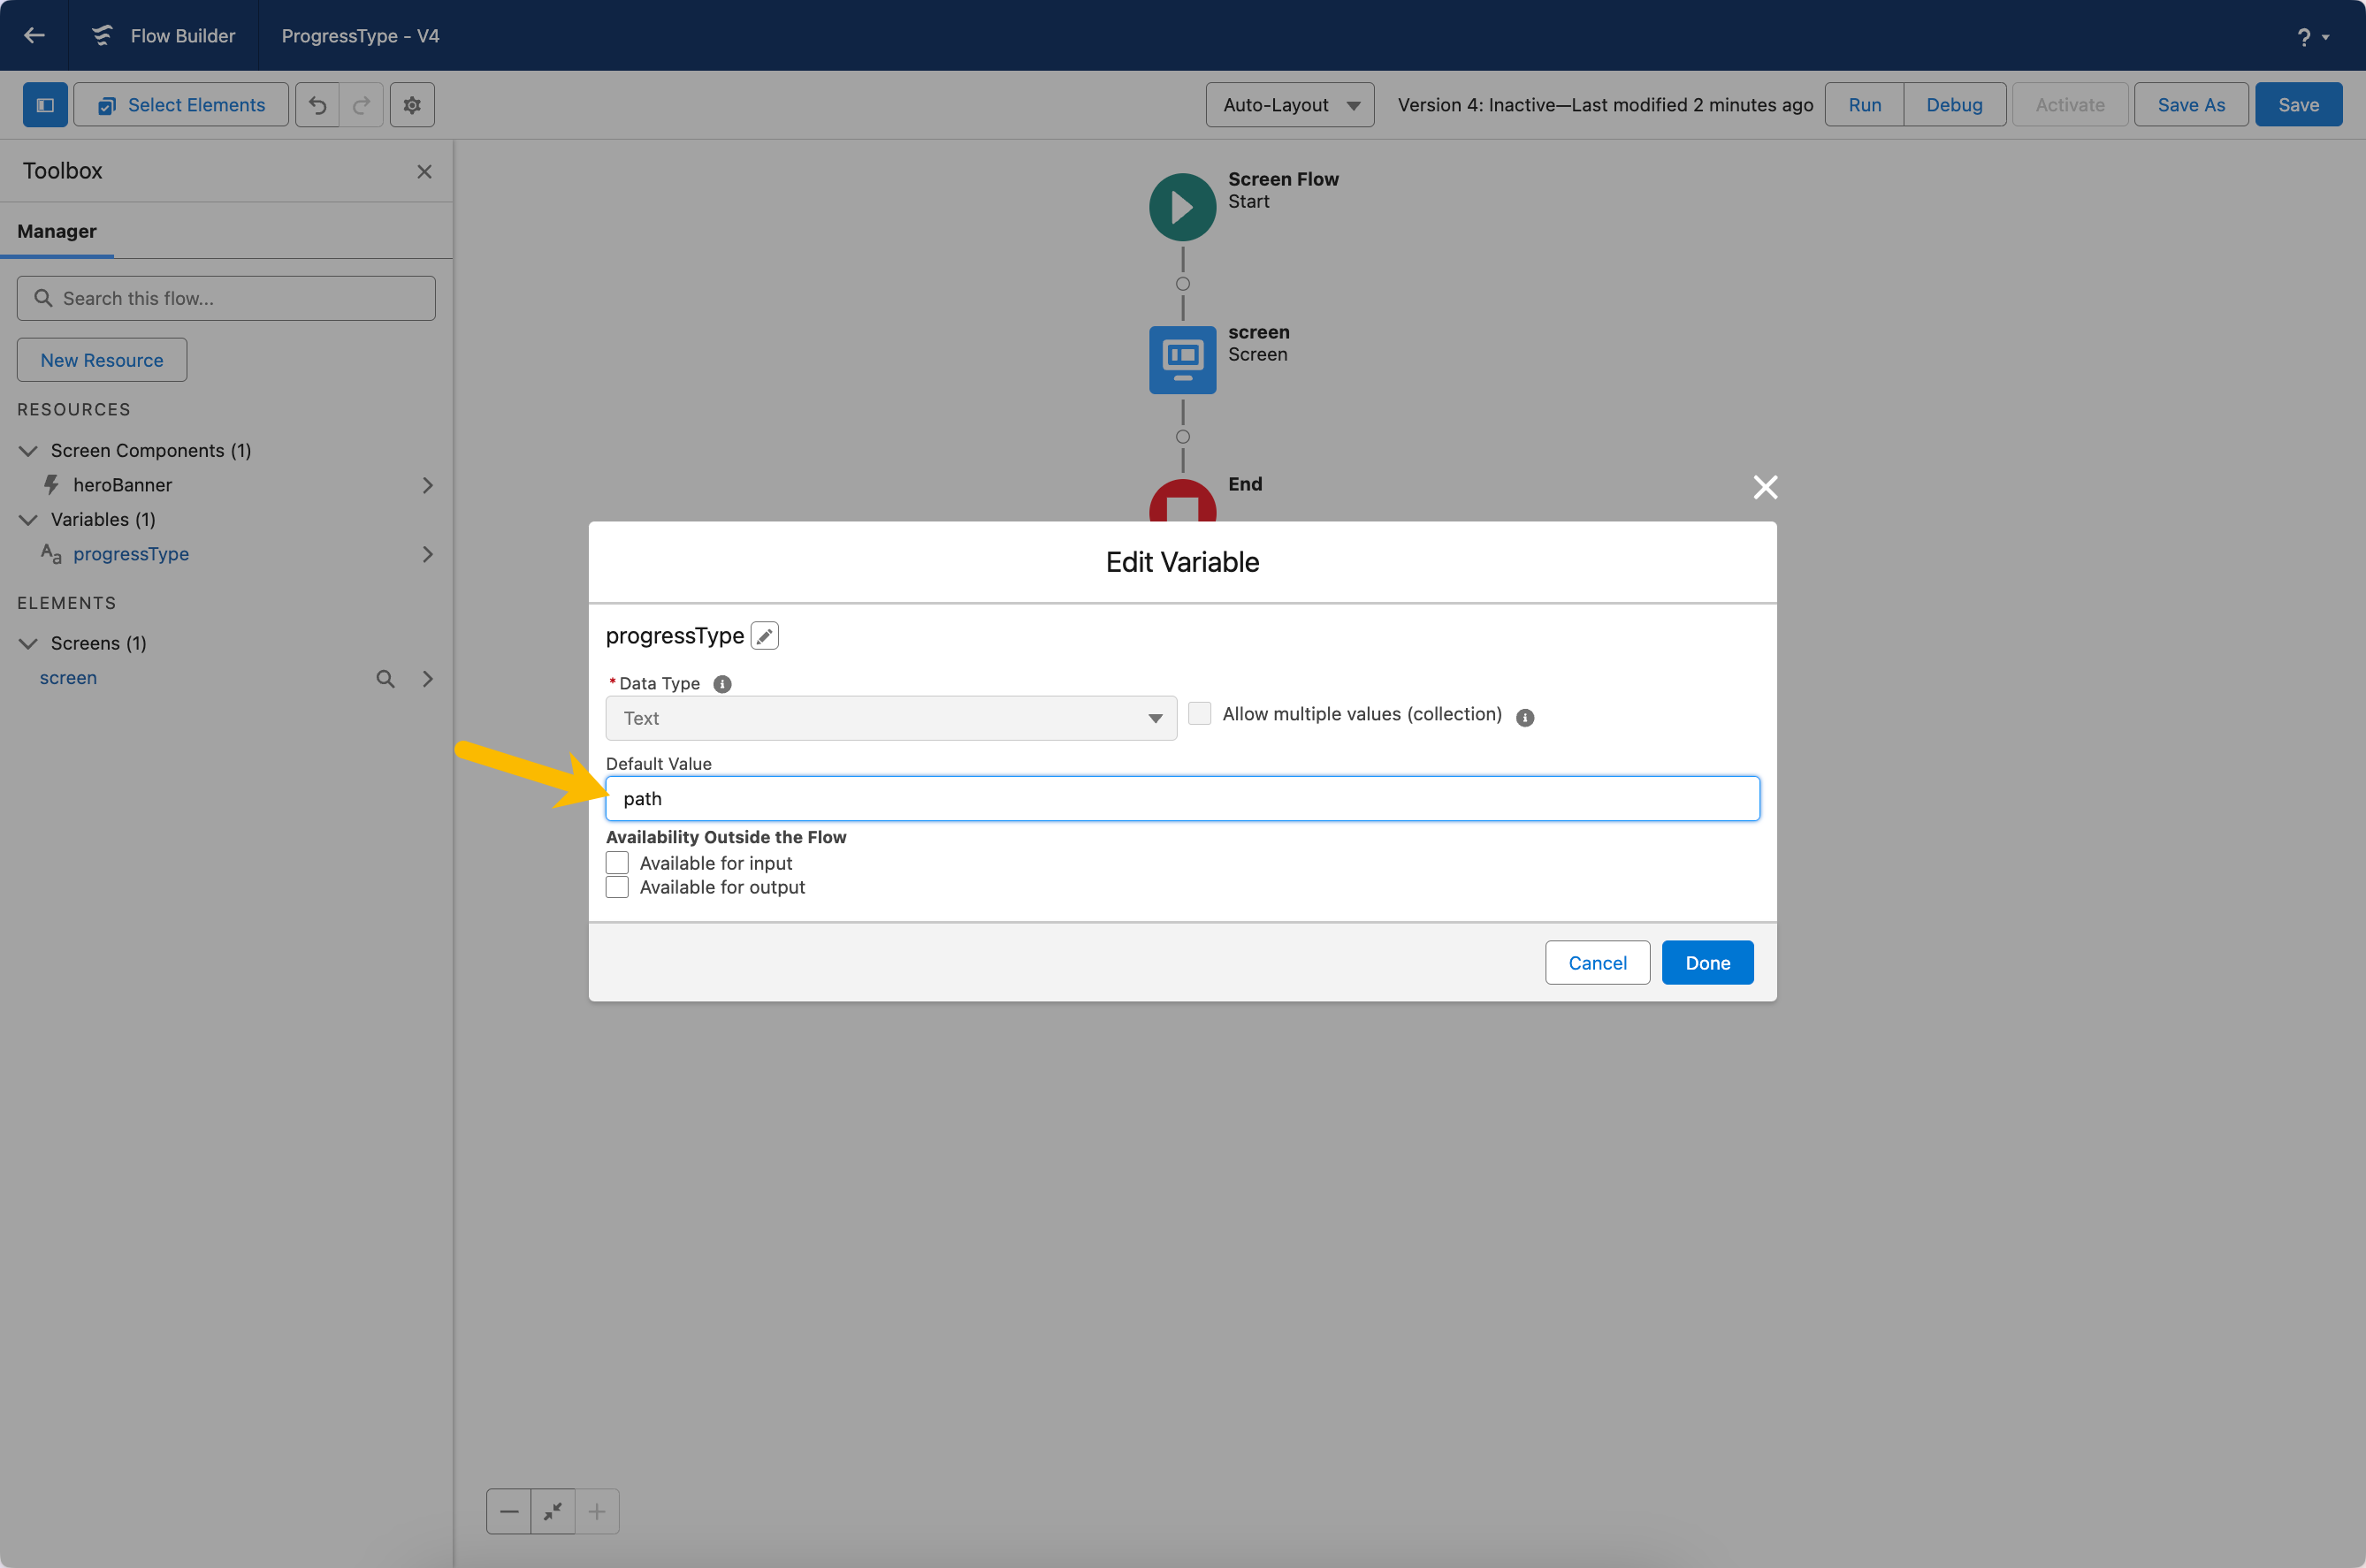Click the Done button
2366x1568 pixels.
click(x=1707, y=963)
